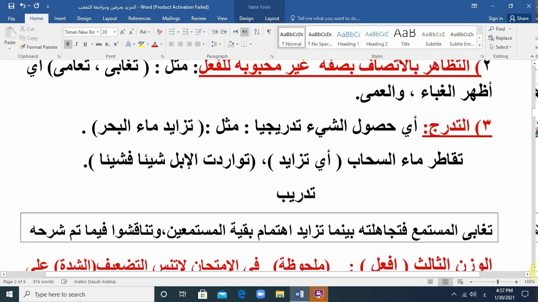Click Clear All Formatting icon
This screenshot has width=538, height=302.
(x=160, y=32)
